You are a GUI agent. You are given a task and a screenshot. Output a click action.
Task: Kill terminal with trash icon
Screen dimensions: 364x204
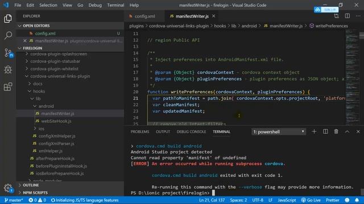336,131
